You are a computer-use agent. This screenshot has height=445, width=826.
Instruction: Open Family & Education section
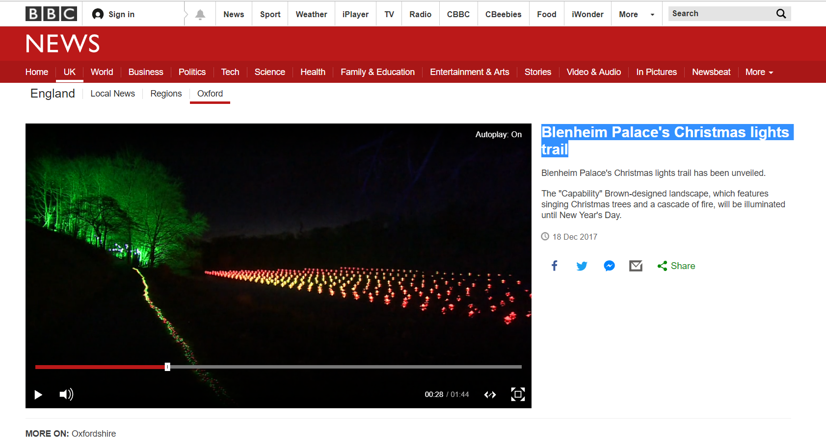tap(378, 72)
